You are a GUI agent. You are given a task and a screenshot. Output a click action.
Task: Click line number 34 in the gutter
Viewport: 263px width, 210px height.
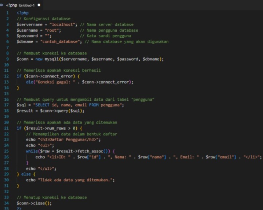(7, 203)
